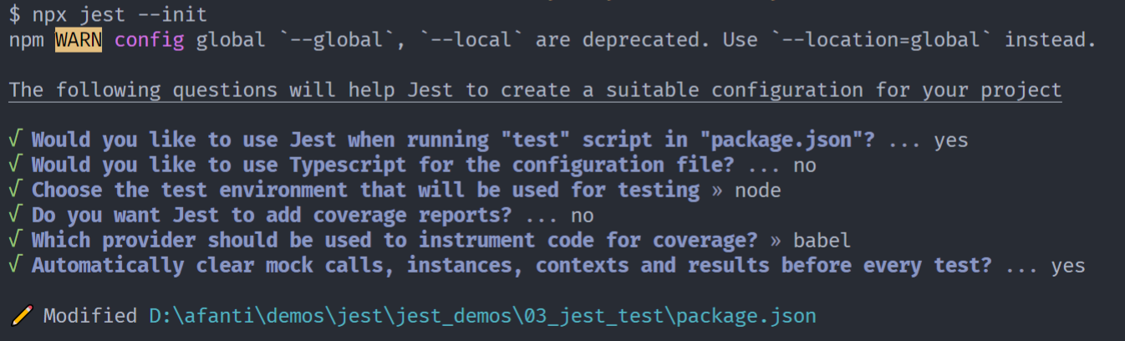Click the check mark before 'Choose the test environment'
The width and height of the screenshot is (1125, 341).
click(16, 190)
